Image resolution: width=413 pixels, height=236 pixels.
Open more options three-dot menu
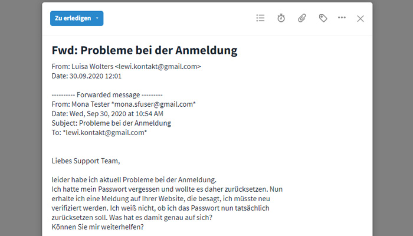click(x=342, y=18)
